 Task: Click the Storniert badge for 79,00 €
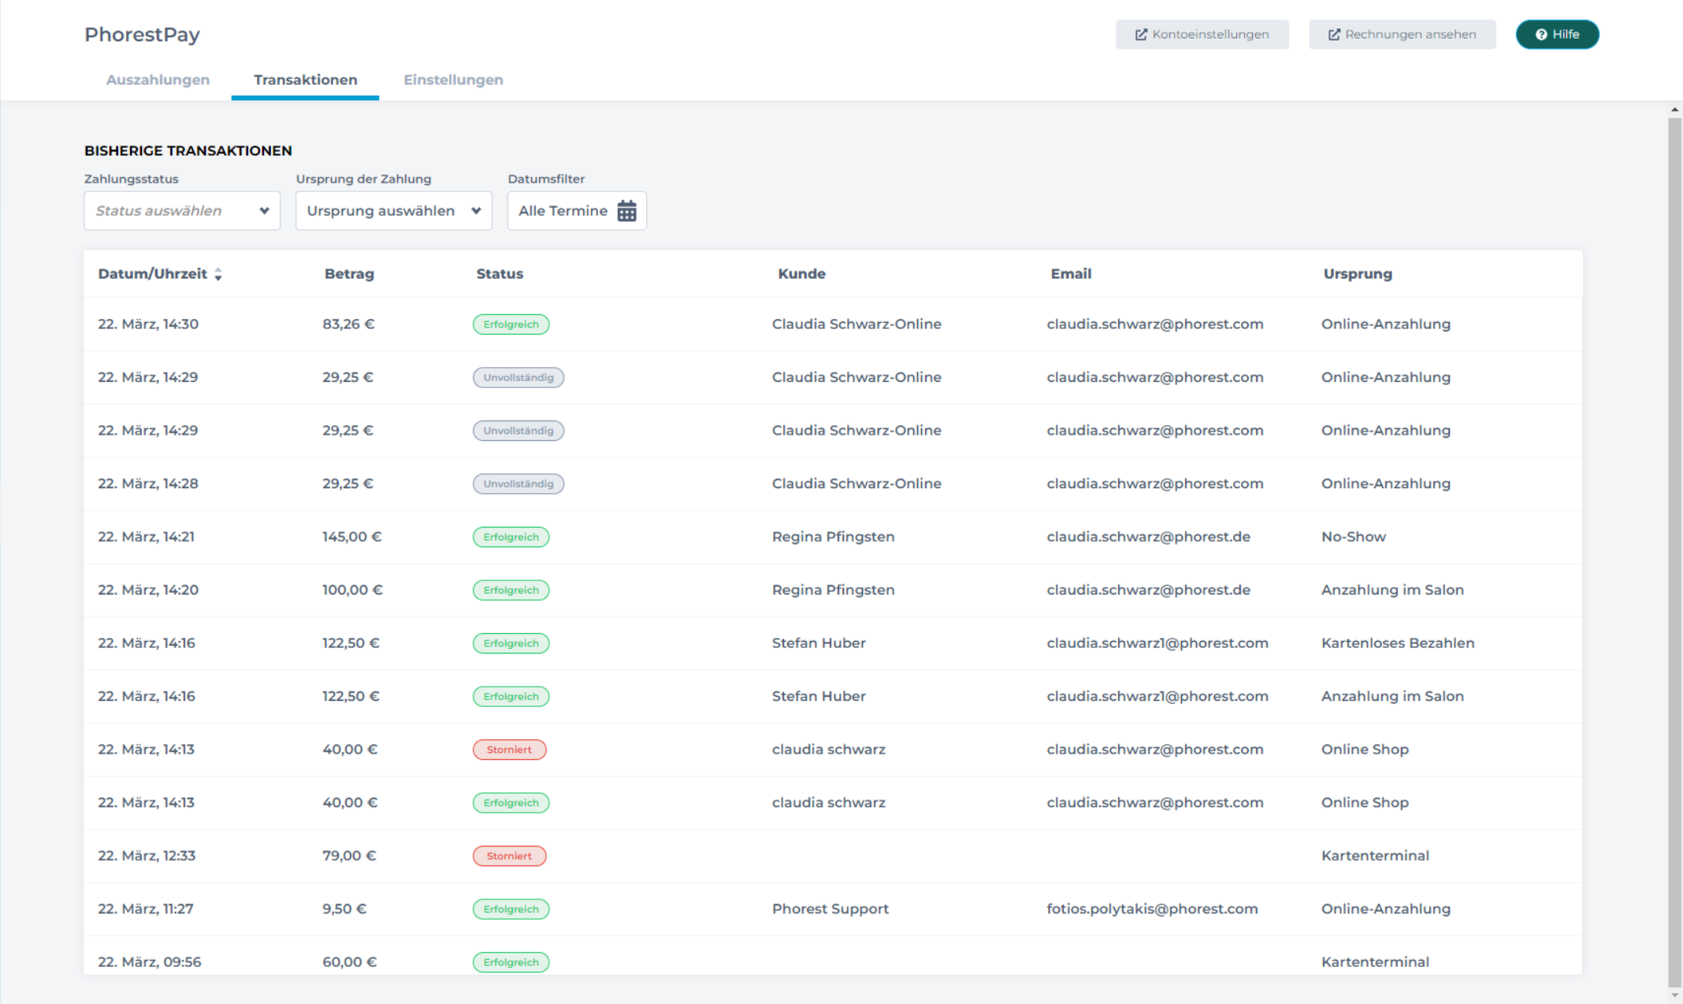point(509,856)
